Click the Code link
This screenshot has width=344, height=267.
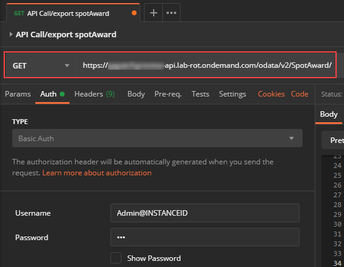pos(299,94)
